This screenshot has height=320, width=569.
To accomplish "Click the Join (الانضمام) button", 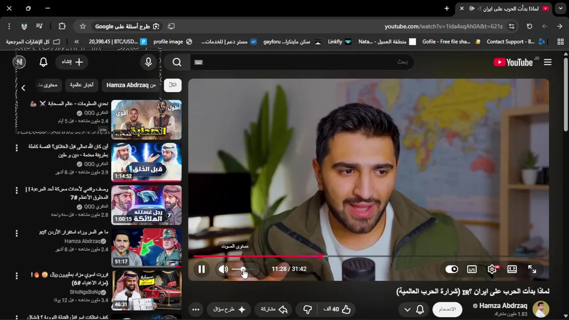I will (x=447, y=309).
